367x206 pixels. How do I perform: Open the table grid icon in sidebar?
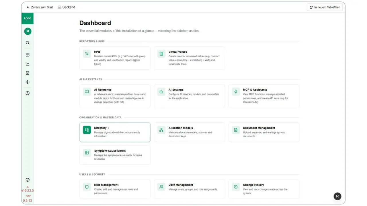click(x=28, y=55)
